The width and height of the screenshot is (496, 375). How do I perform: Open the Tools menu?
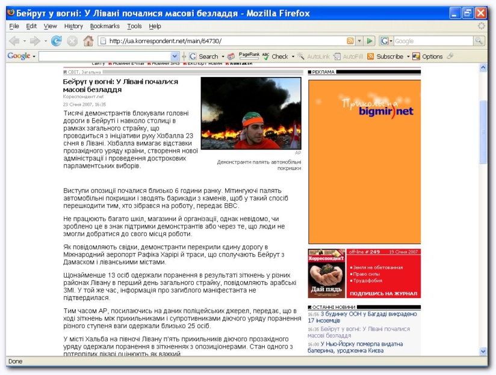134,26
